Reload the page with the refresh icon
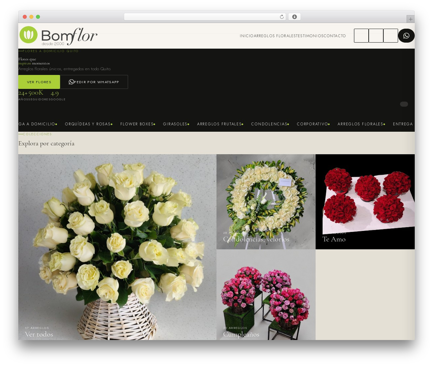The height and width of the screenshot is (366, 433). (x=281, y=17)
